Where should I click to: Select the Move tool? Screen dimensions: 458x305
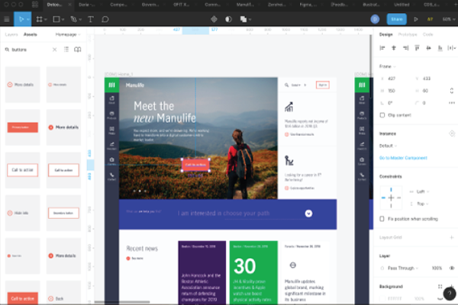click(x=21, y=19)
